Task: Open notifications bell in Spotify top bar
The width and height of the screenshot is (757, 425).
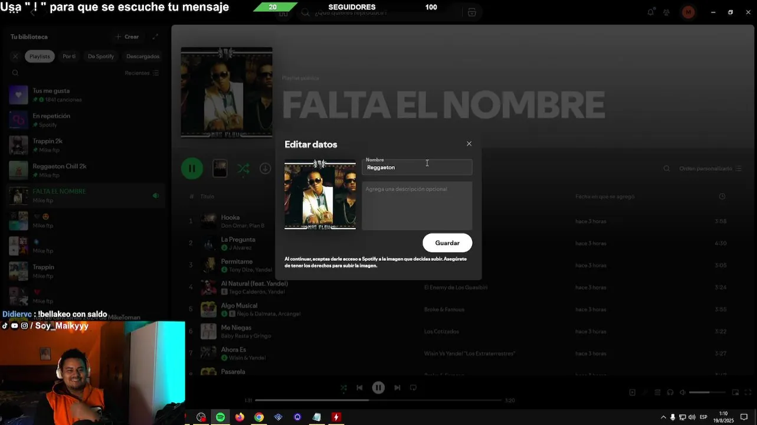Action: [650, 12]
